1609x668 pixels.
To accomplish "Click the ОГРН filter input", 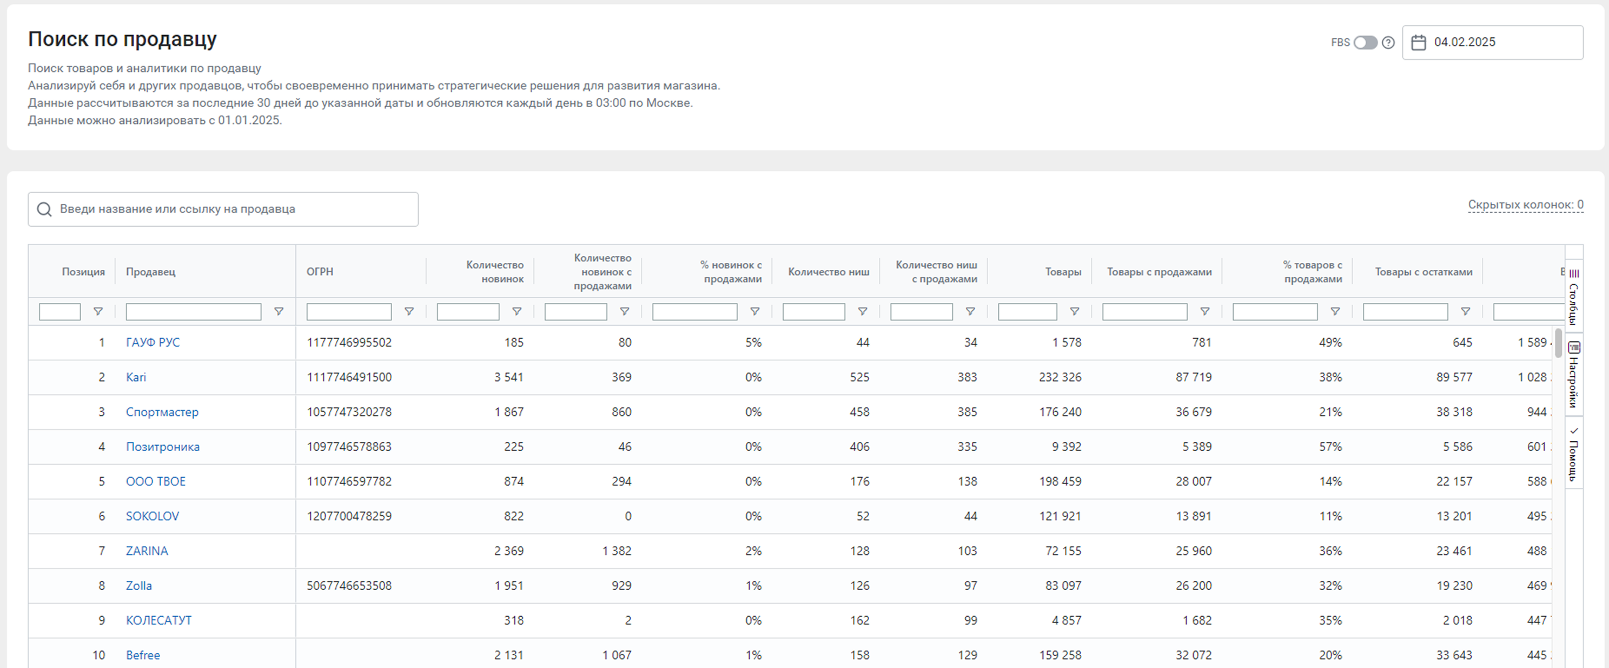I will tap(349, 311).
